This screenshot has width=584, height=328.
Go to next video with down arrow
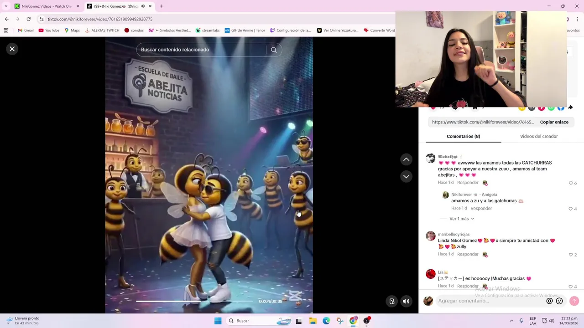406,176
